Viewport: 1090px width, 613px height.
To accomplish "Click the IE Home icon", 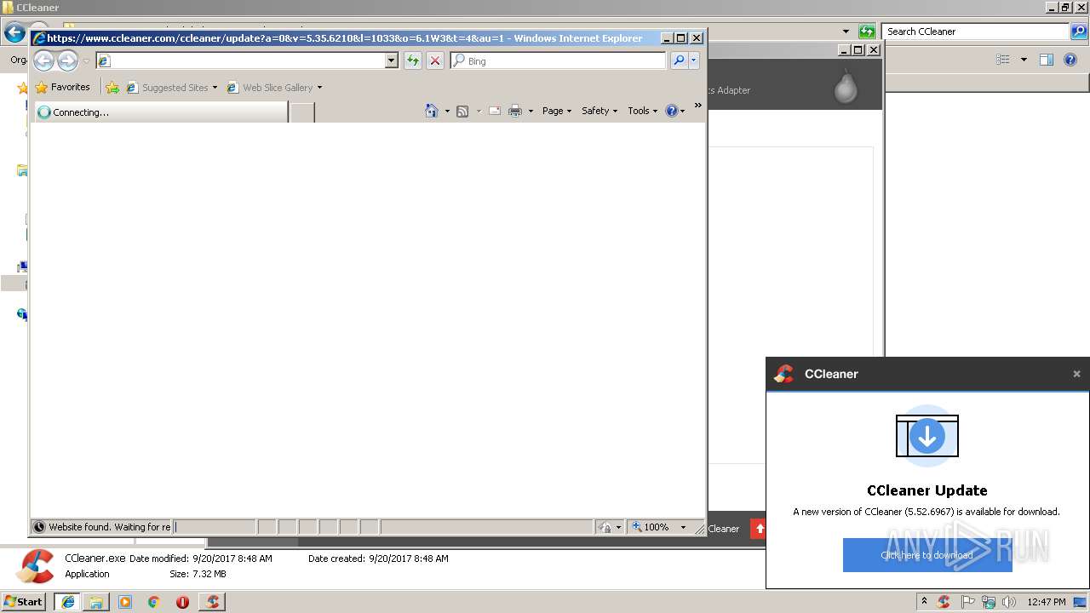I will pyautogui.click(x=432, y=111).
